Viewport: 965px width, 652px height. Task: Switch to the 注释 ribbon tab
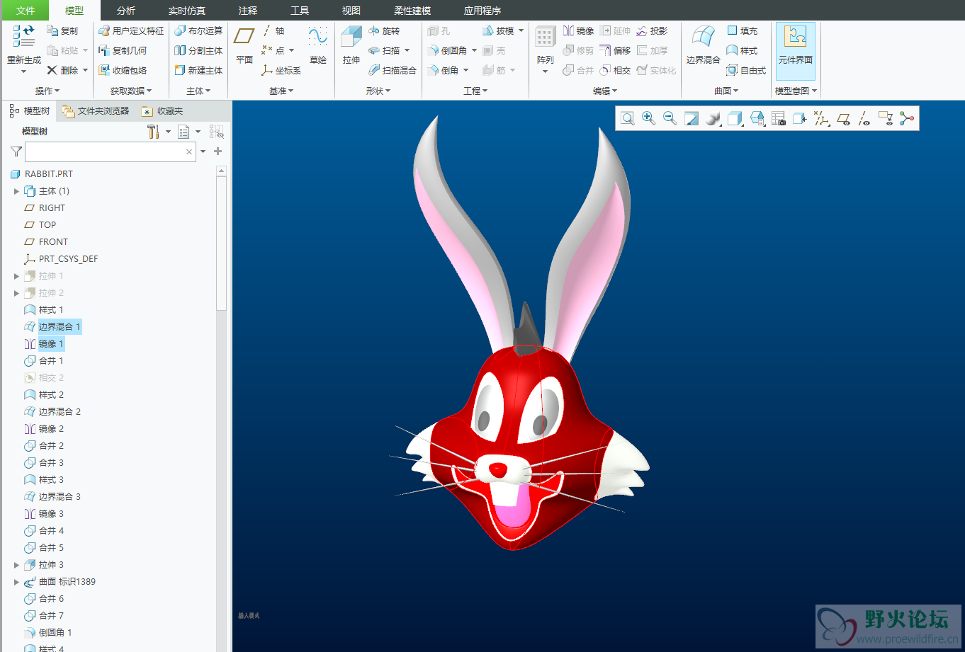(248, 11)
